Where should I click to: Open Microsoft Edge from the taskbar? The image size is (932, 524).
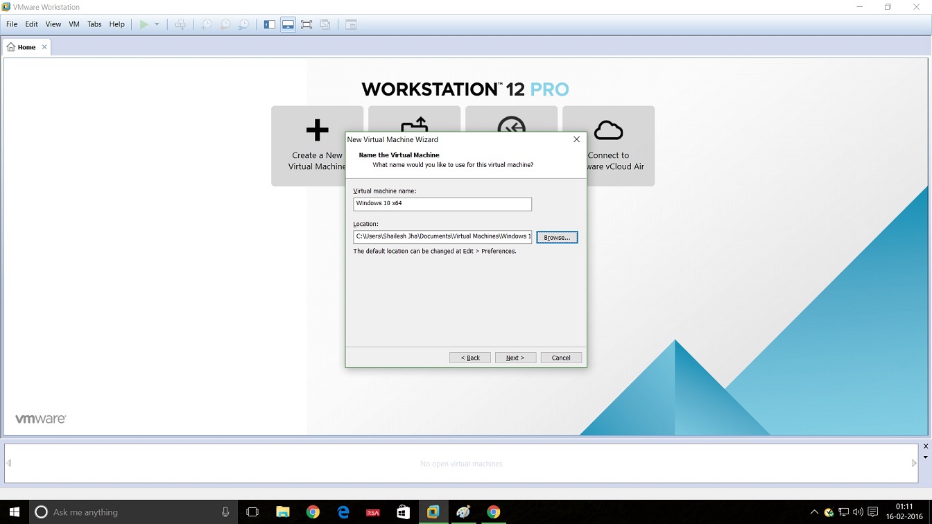[343, 512]
